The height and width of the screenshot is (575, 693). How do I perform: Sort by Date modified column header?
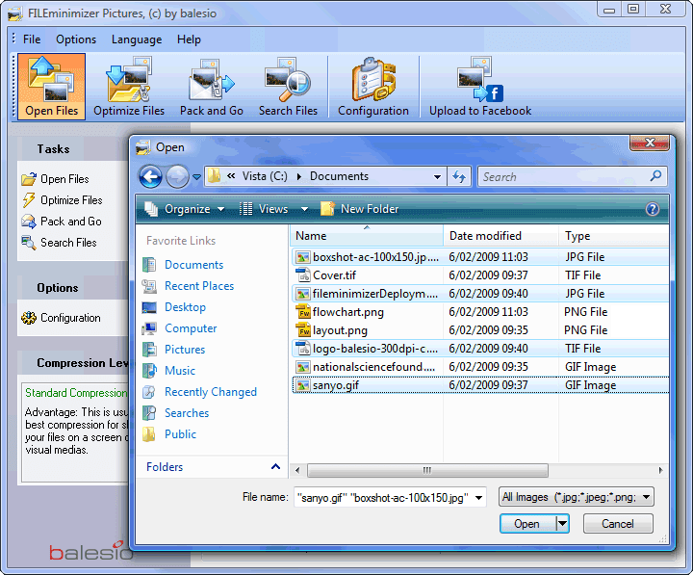pos(501,236)
